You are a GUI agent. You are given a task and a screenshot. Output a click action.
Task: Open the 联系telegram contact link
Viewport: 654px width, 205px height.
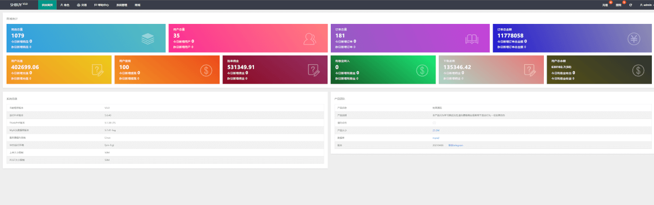coord(455,146)
